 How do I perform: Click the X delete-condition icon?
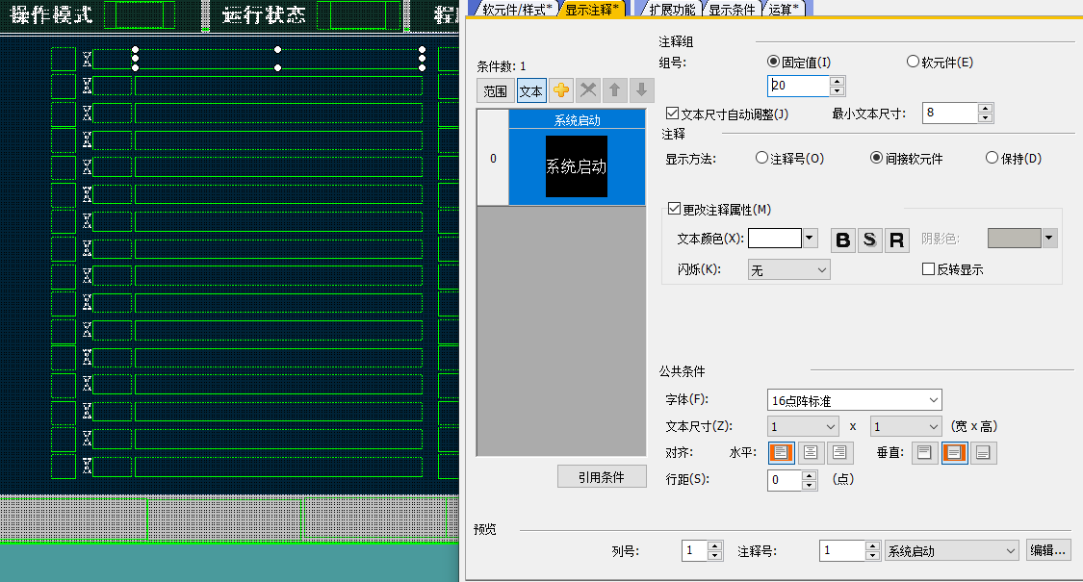(x=588, y=91)
